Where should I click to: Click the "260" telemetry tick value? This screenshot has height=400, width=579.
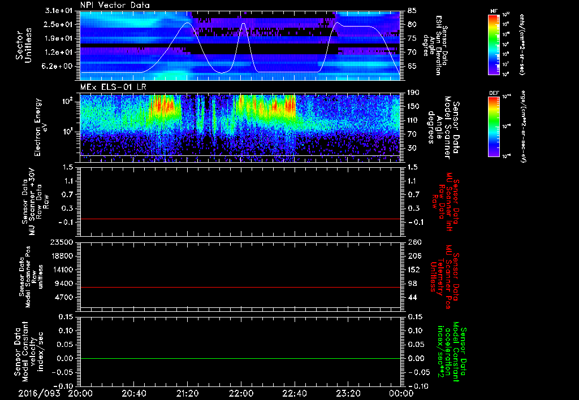[x=414, y=242]
